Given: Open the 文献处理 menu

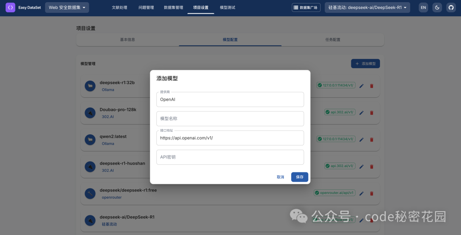Looking at the screenshot, I should [120, 7].
